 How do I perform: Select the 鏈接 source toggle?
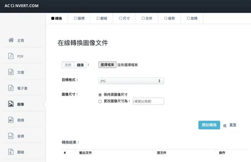pyautogui.click(x=80, y=65)
